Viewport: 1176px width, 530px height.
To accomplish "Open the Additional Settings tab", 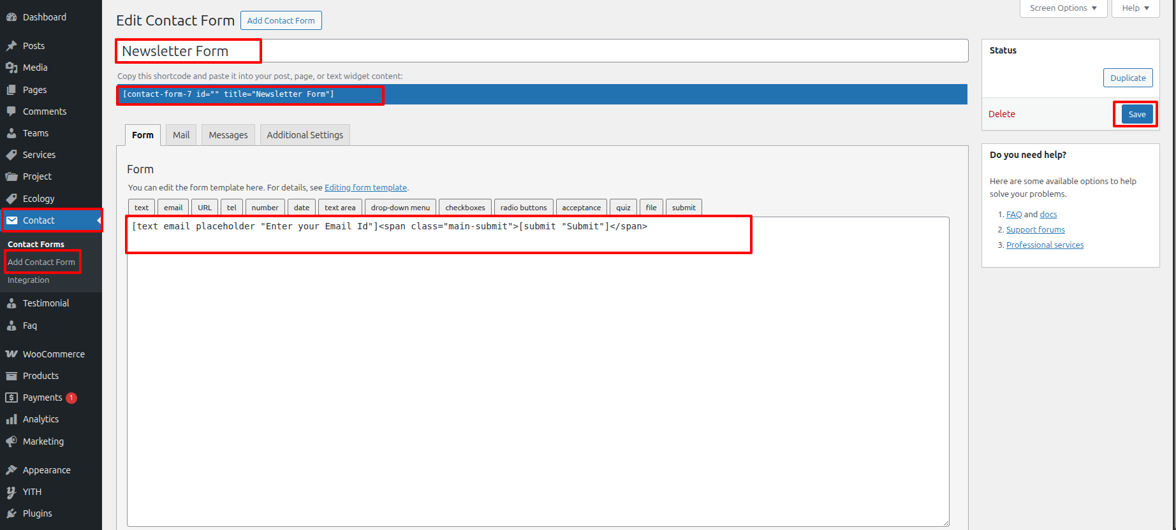I will pyautogui.click(x=305, y=135).
